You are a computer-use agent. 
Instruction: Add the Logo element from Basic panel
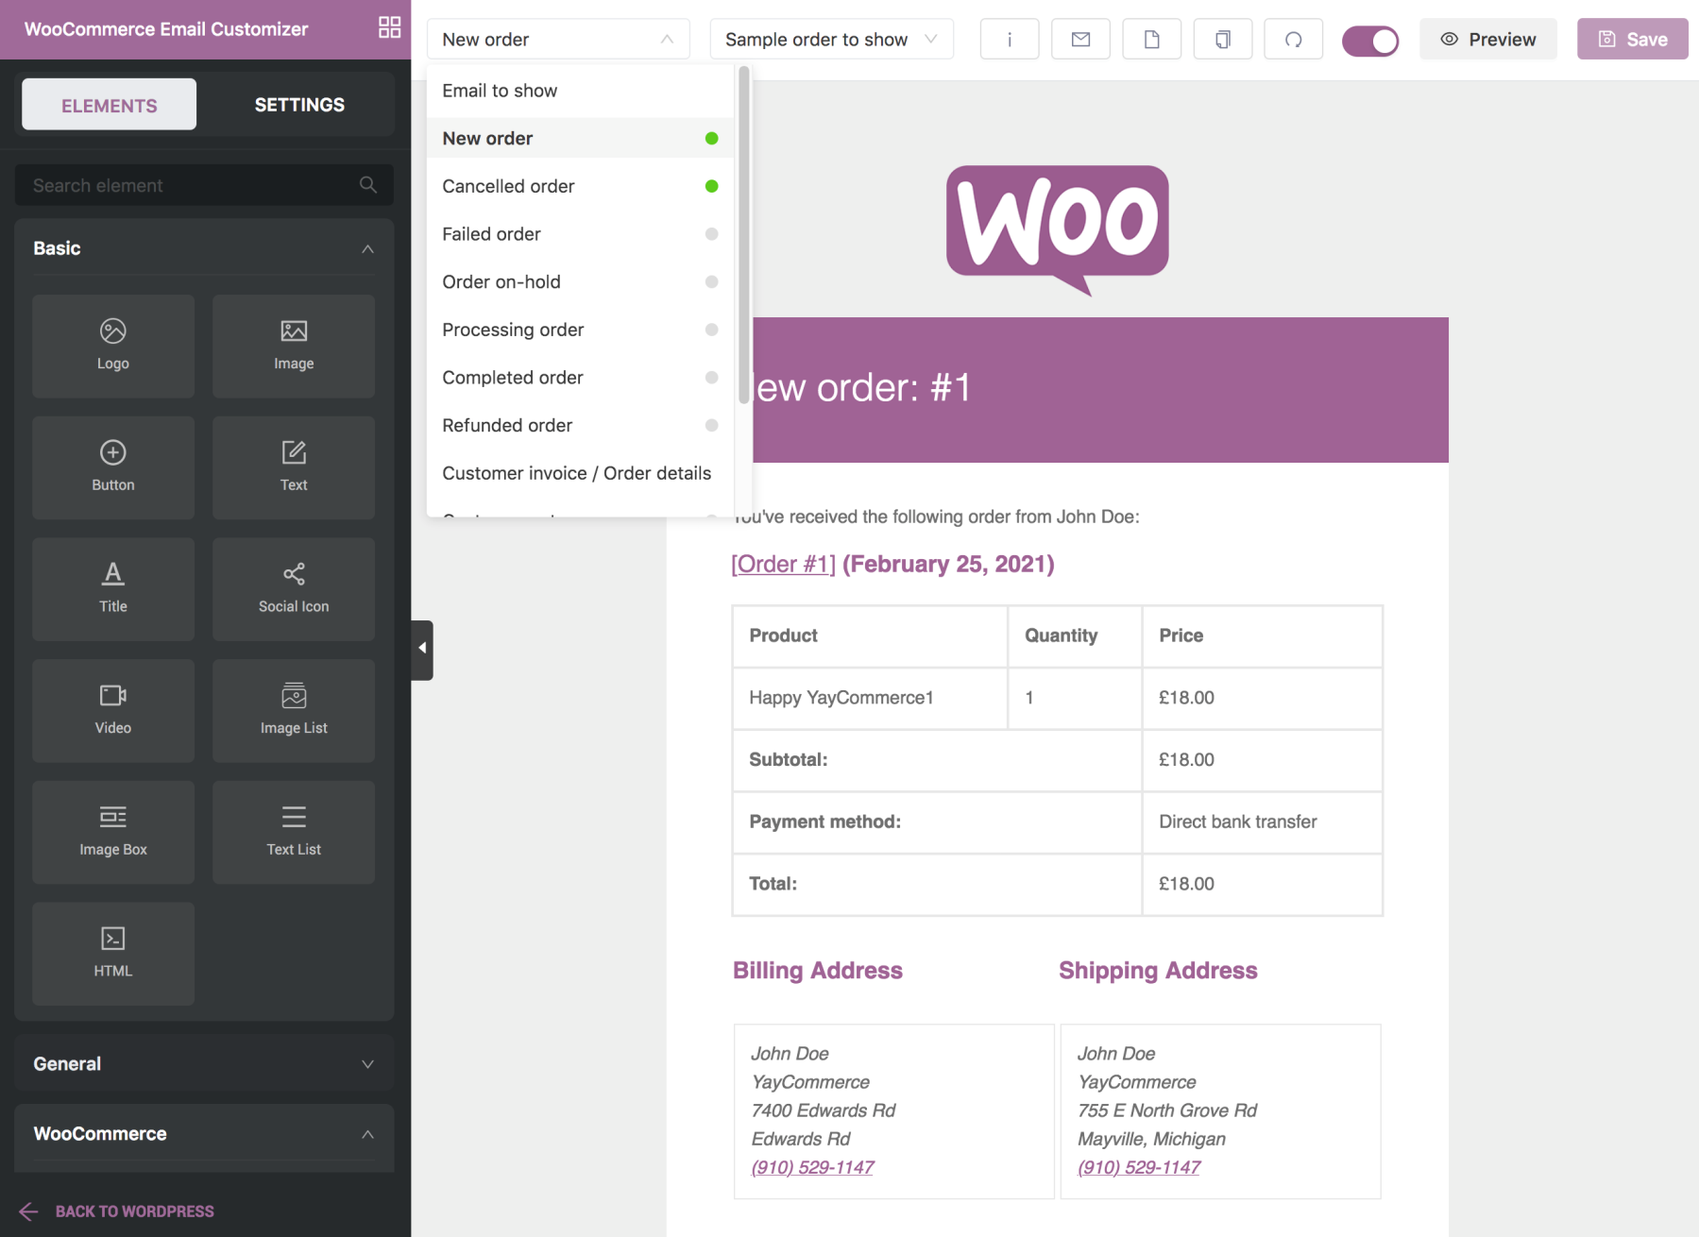click(112, 346)
